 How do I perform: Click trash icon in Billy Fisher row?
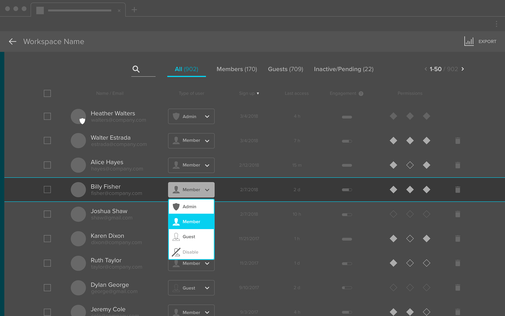pos(458,190)
